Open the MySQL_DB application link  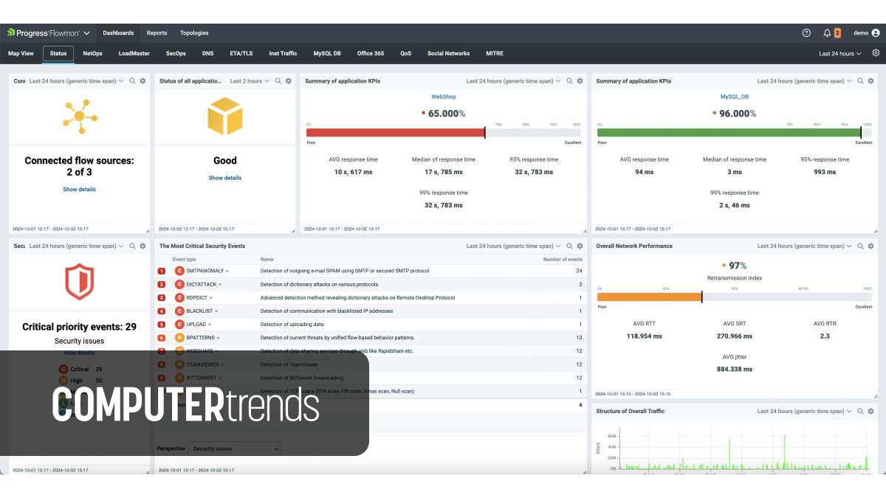click(x=735, y=97)
